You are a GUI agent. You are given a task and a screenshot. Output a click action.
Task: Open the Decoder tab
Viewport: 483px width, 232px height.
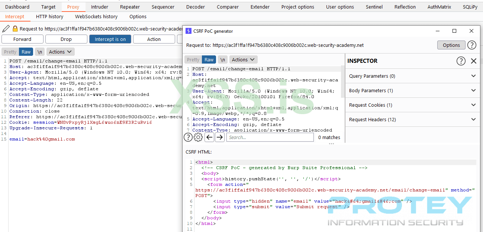[196, 7]
